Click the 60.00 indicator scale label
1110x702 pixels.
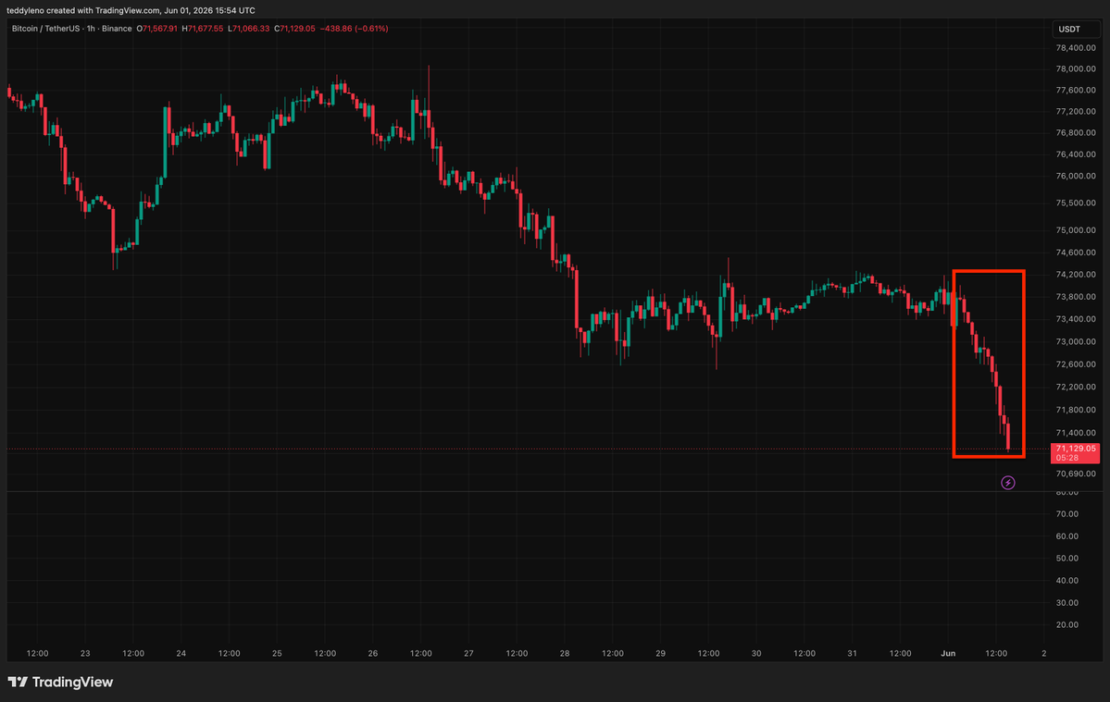pyautogui.click(x=1066, y=536)
